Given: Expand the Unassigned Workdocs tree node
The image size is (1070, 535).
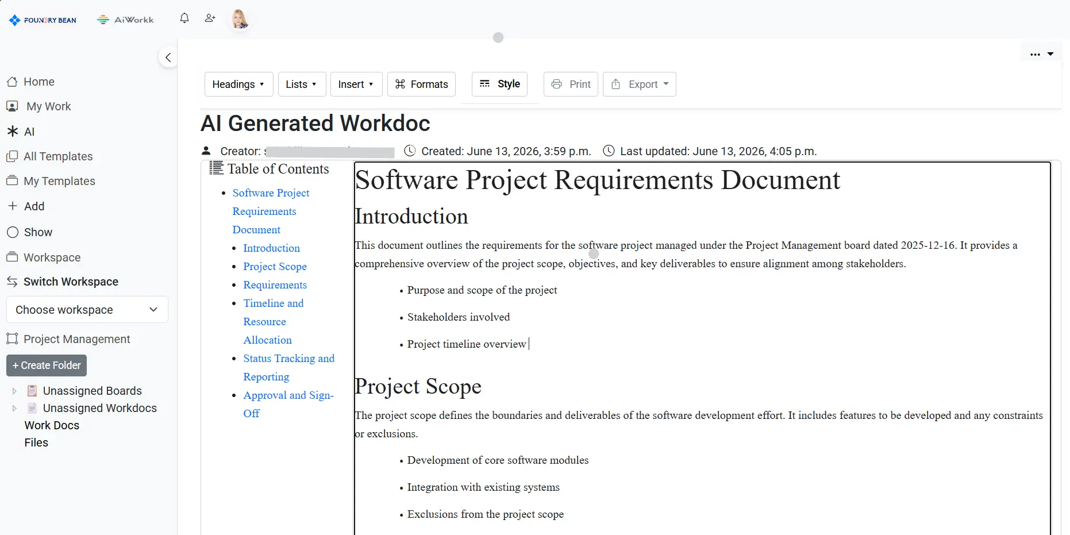Looking at the screenshot, I should [x=14, y=408].
